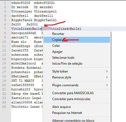Open the Plugin commands submenu
The height and width of the screenshot is (122, 126).
[77, 85]
